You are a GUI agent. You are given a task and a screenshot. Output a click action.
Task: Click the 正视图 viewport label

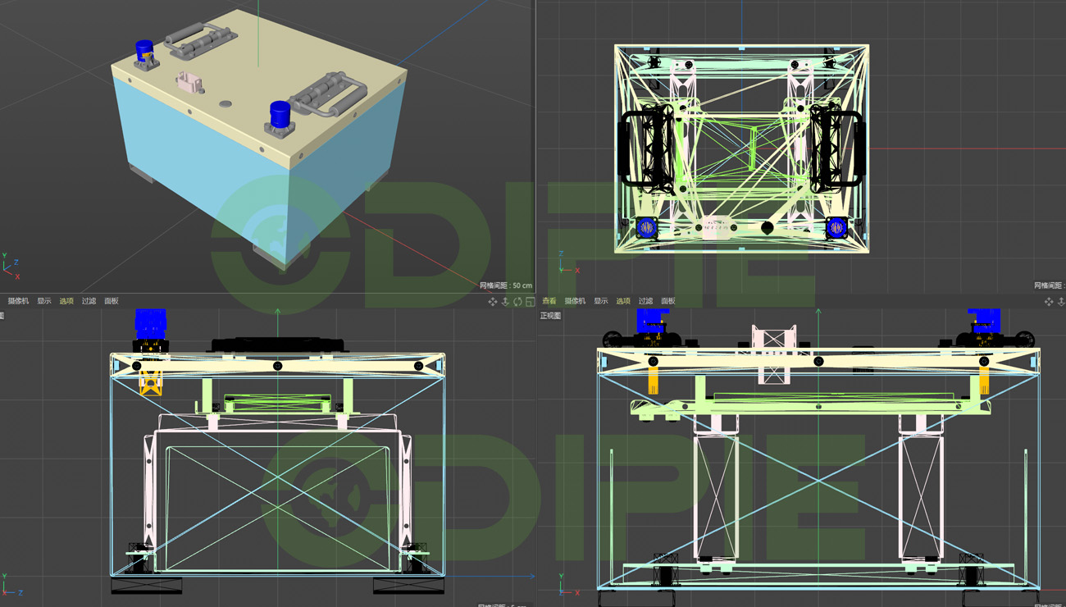click(551, 316)
